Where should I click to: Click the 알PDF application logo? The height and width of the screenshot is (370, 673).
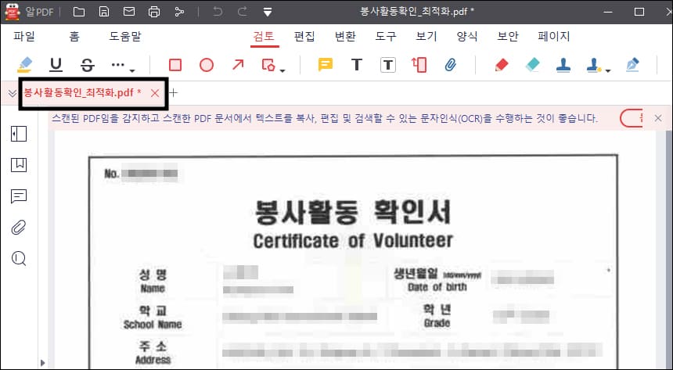[13, 12]
